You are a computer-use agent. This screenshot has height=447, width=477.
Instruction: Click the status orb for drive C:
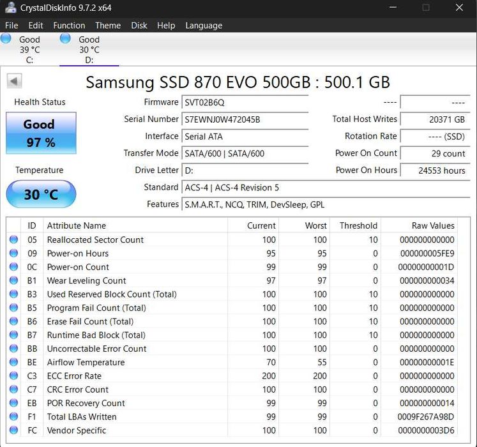click(6, 39)
